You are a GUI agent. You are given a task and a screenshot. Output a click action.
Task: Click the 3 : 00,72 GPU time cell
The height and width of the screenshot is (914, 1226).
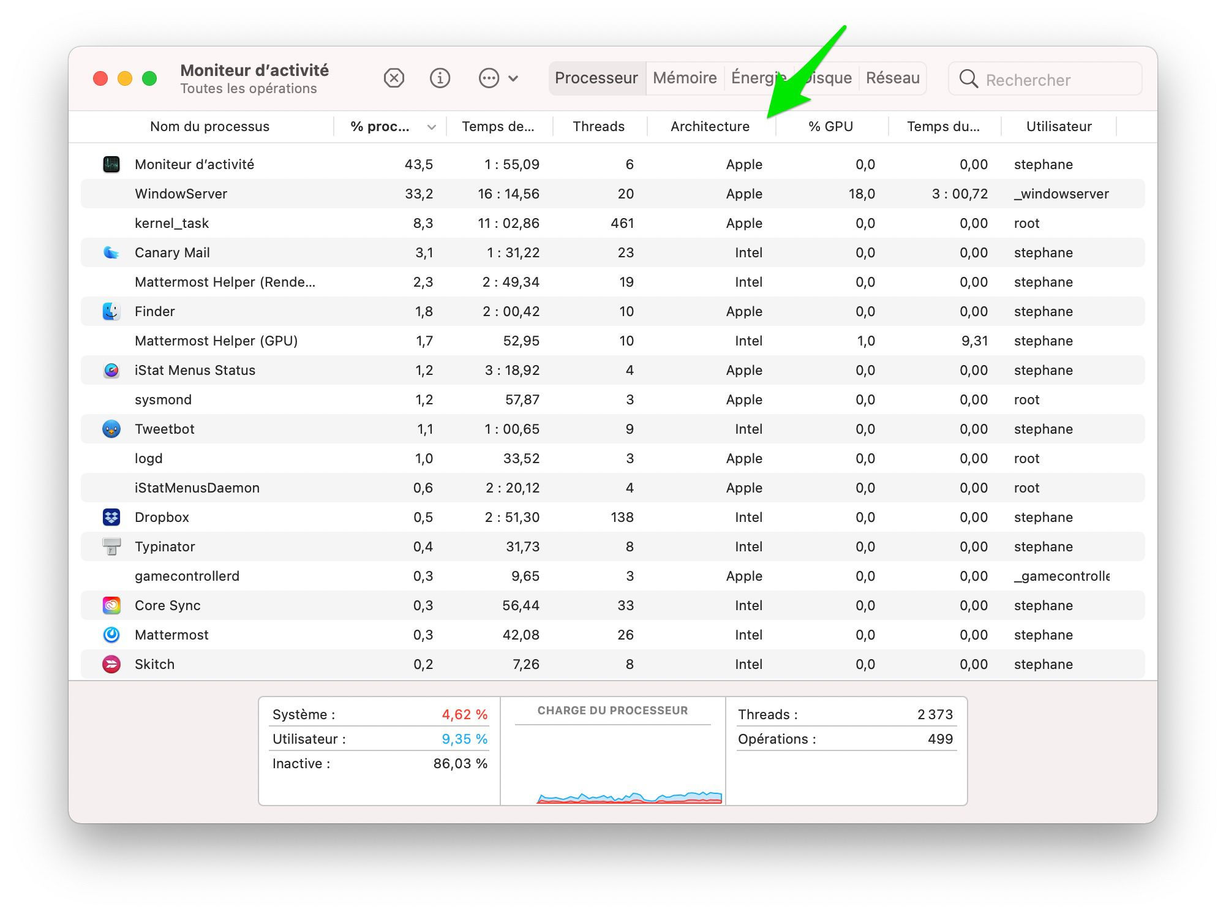click(x=960, y=194)
